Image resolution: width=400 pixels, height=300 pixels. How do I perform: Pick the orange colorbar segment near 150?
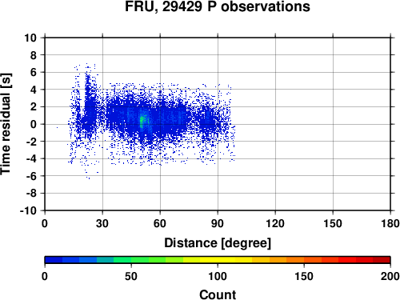pyautogui.click(x=304, y=259)
